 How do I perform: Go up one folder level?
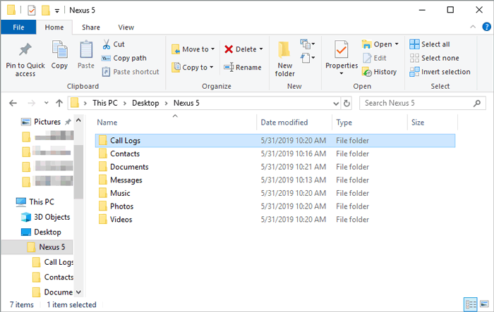pyautogui.click(x=59, y=103)
